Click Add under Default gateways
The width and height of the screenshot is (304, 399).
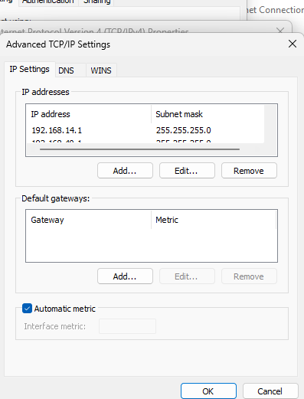125,276
